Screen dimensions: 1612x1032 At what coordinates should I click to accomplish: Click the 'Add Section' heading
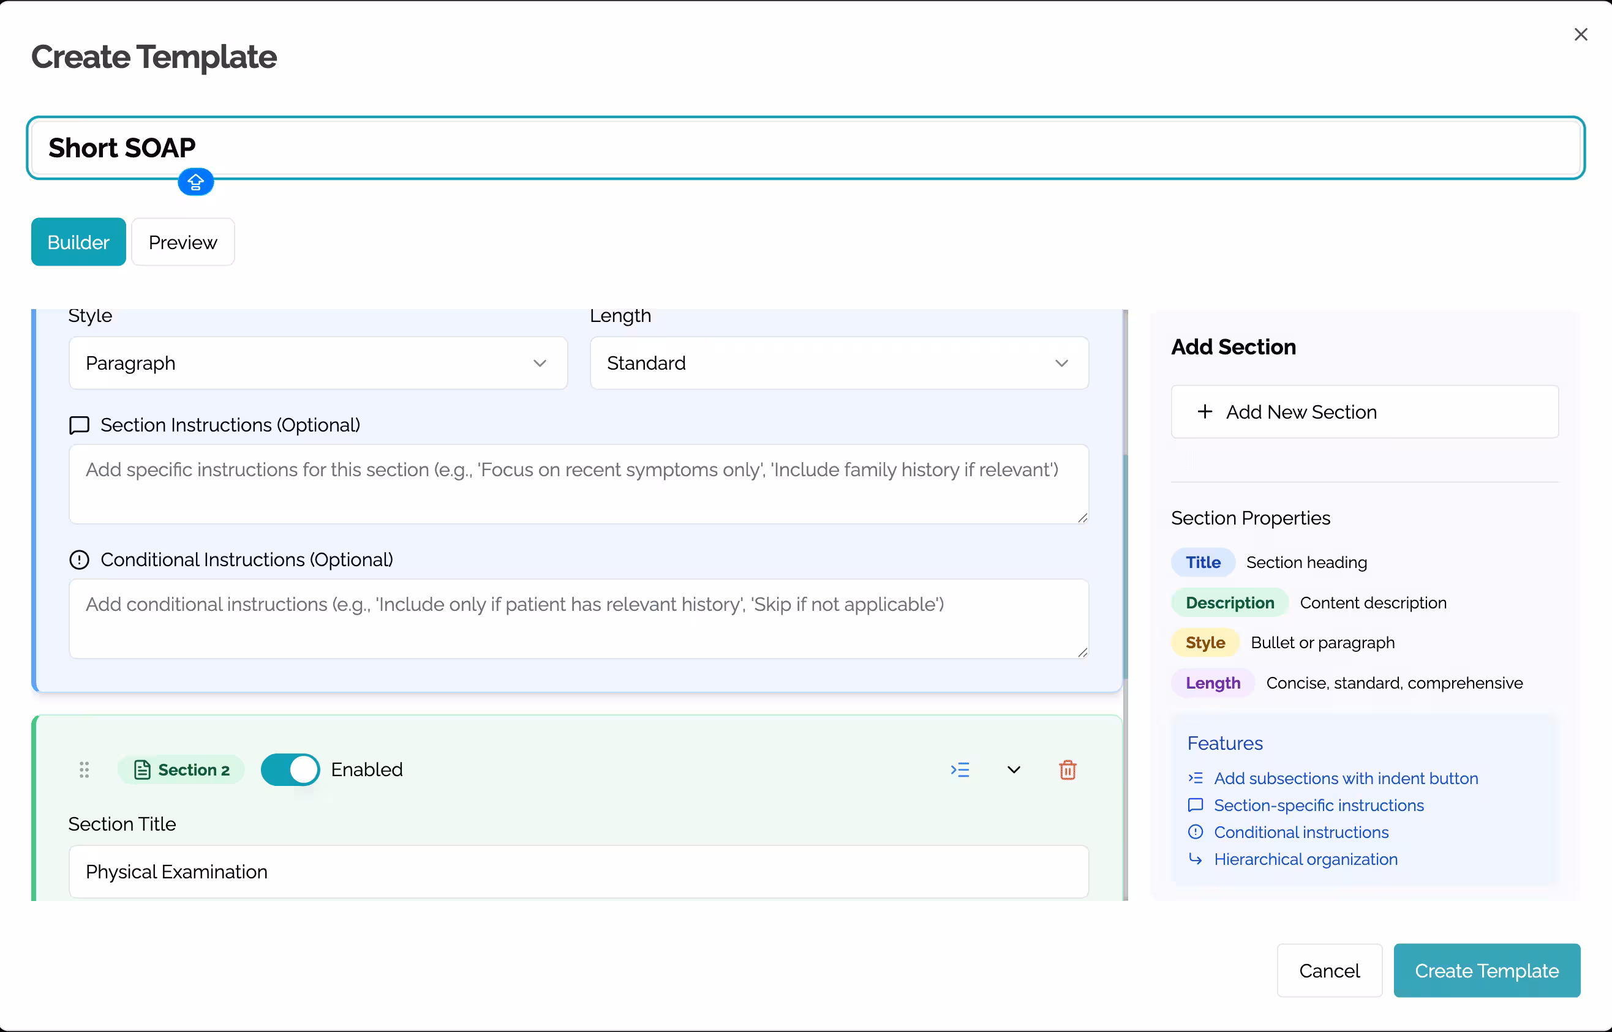[1233, 347]
